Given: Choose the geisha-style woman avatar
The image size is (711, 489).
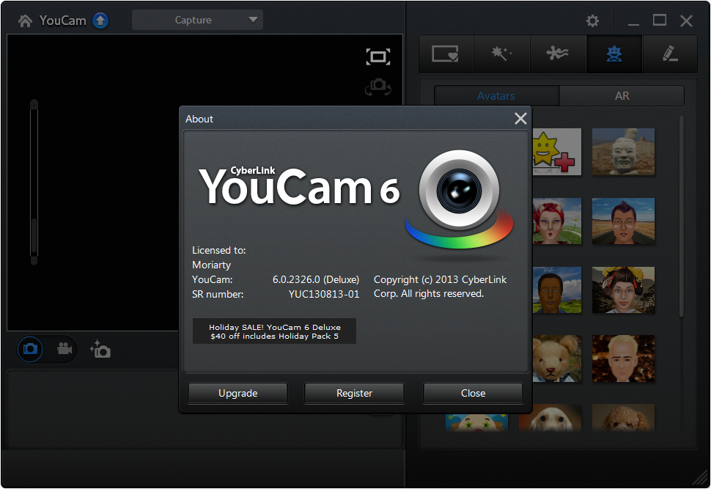Looking at the screenshot, I should (624, 290).
